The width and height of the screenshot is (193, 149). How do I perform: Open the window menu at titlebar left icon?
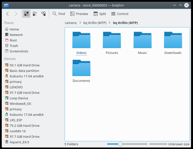7,5
